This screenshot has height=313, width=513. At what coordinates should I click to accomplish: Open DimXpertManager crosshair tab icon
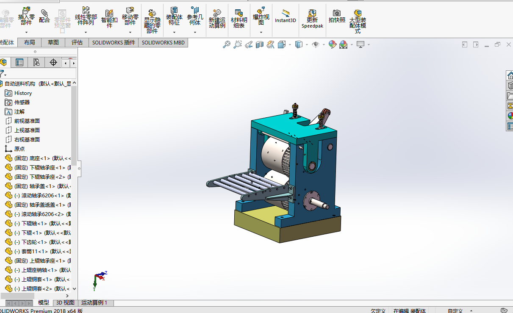click(53, 63)
